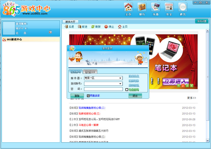This screenshot has height=149, width=211.
Task: Select the 游戏ID login tab
Action: [x=90, y=72]
